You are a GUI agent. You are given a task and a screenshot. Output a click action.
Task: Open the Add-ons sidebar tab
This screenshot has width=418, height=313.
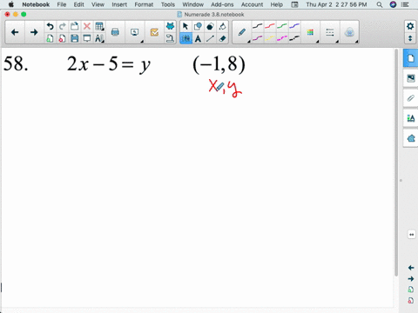(x=411, y=138)
